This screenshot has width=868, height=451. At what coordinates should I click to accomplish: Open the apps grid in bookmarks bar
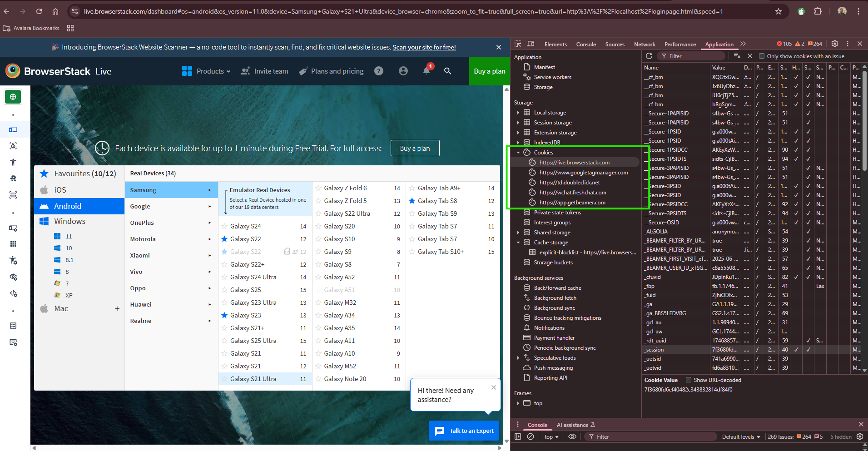tap(70, 28)
